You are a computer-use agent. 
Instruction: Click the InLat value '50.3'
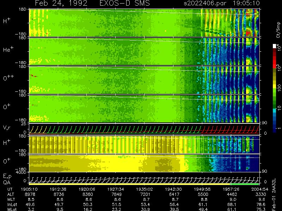click(88, 205)
